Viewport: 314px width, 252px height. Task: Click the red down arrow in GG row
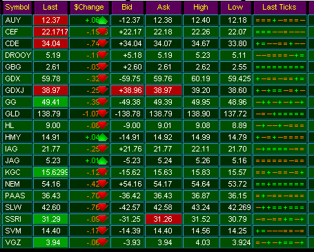(x=103, y=102)
